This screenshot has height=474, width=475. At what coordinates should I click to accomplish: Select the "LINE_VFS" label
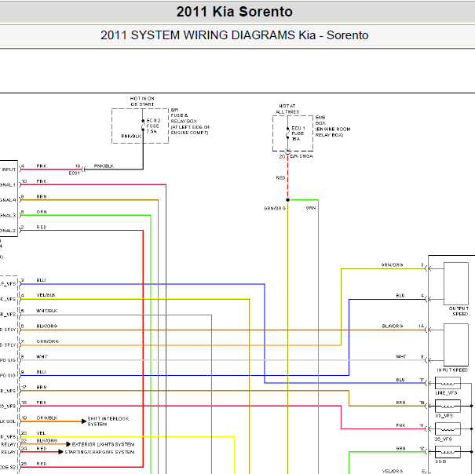click(446, 393)
